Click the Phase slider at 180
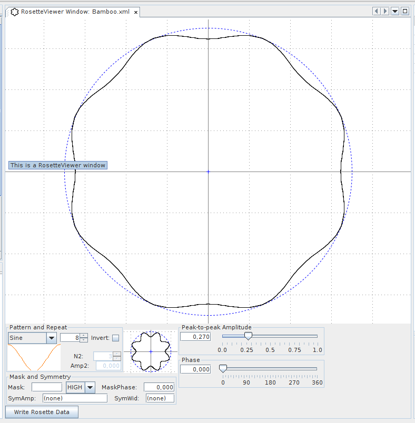The width and height of the screenshot is (415, 423). [270, 369]
